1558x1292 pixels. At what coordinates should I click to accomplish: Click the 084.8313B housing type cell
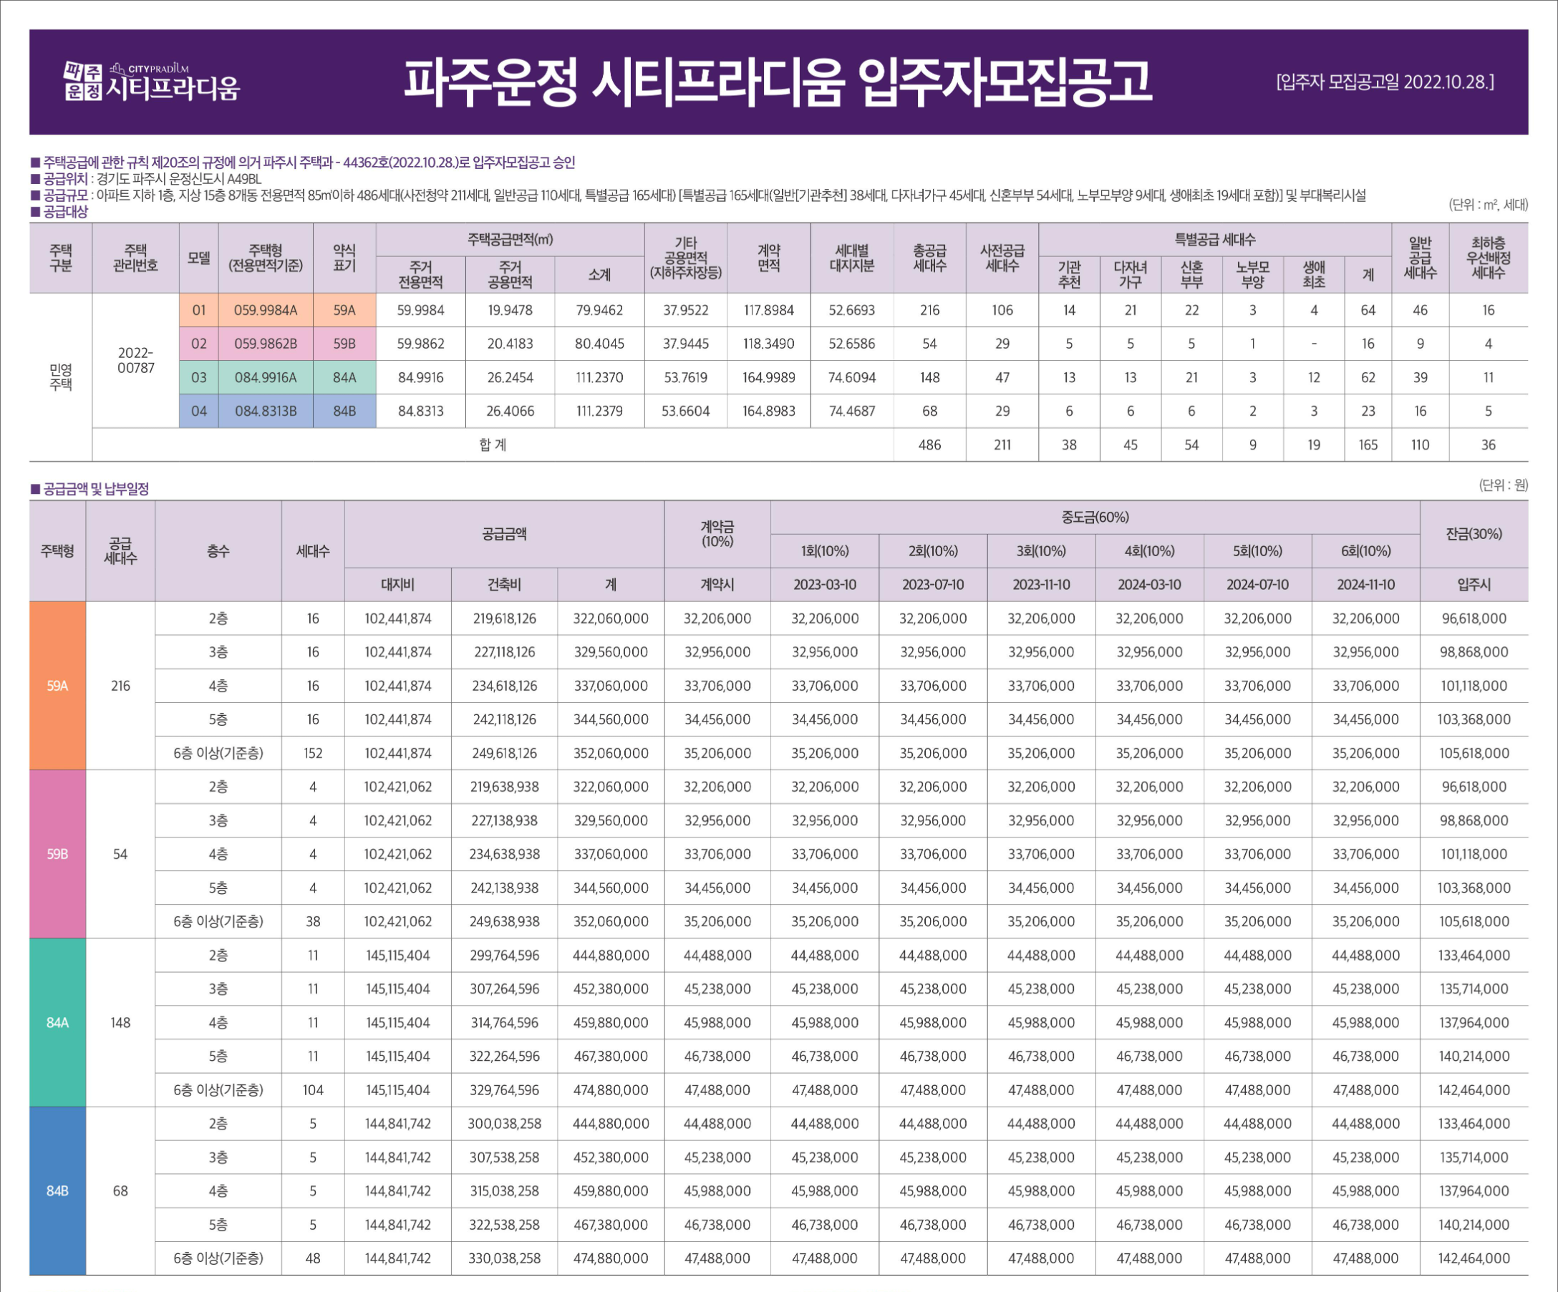point(265,411)
